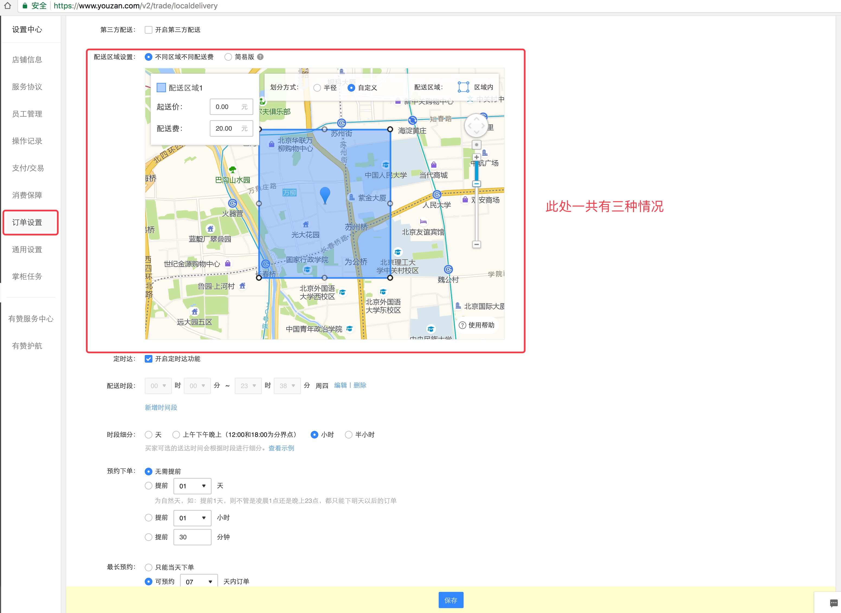The image size is (841, 613).
Task: Select 无需提前 reservation option
Action: (x=149, y=471)
